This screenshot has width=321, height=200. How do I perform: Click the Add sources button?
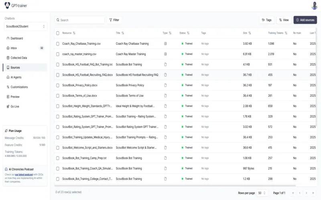[305, 20]
